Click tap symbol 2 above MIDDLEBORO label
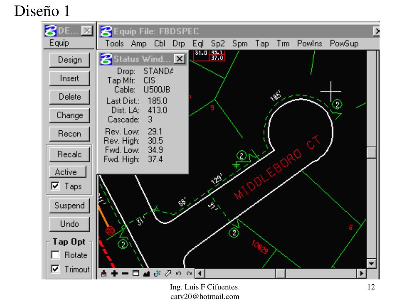Image resolution: width=410 pixels, height=307 pixels. [x=241, y=155]
